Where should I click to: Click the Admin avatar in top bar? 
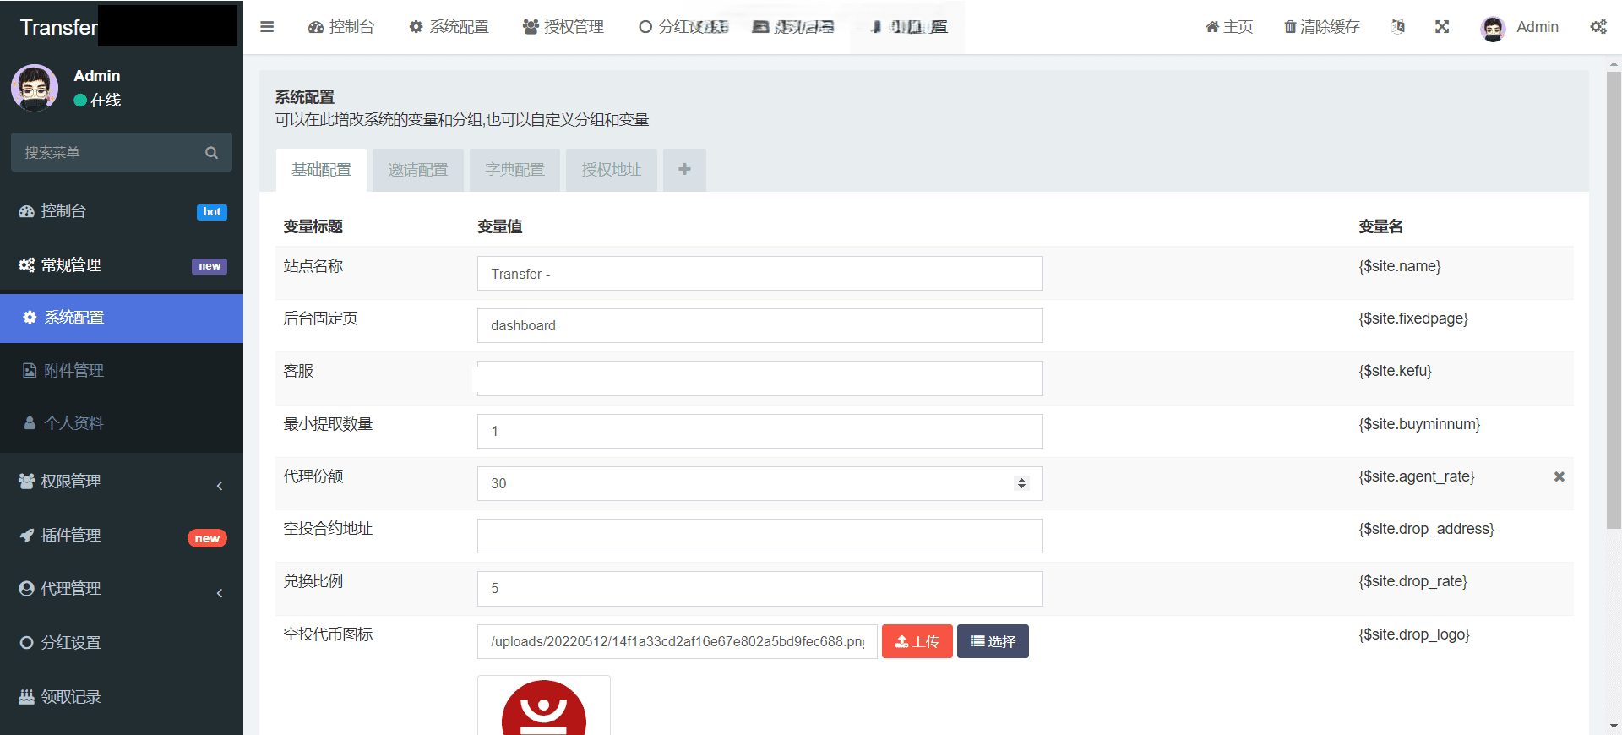[1493, 28]
